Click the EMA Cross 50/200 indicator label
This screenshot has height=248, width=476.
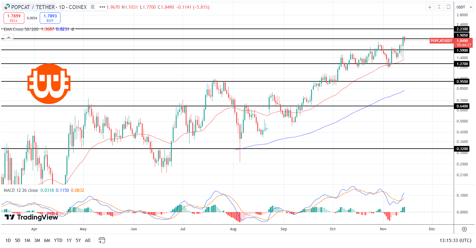point(21,29)
